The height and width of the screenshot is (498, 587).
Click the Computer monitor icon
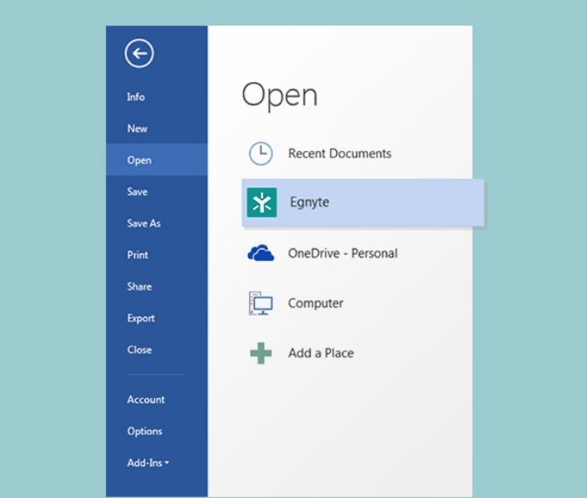[x=260, y=304]
